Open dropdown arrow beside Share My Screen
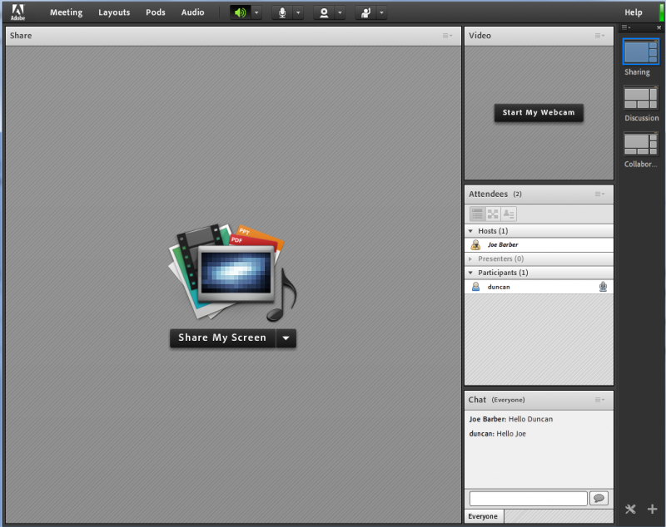 click(x=286, y=338)
